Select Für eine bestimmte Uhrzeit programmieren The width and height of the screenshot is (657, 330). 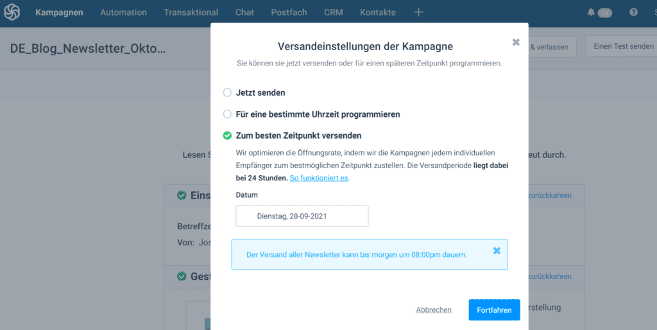pyautogui.click(x=227, y=114)
